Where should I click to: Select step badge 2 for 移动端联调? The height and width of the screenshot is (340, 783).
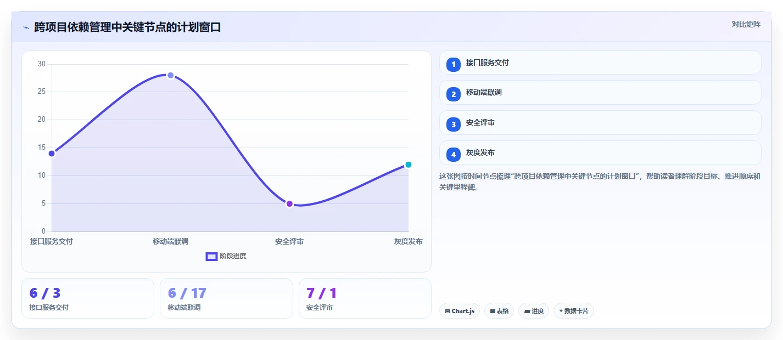click(454, 94)
